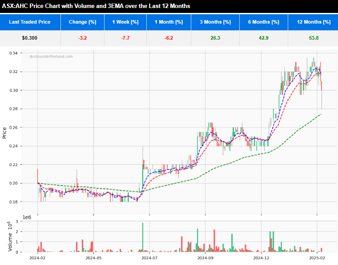Viewport: 338px width, 265px height.
Task: Click the 2024-07 date axis label
Action: [149, 258]
